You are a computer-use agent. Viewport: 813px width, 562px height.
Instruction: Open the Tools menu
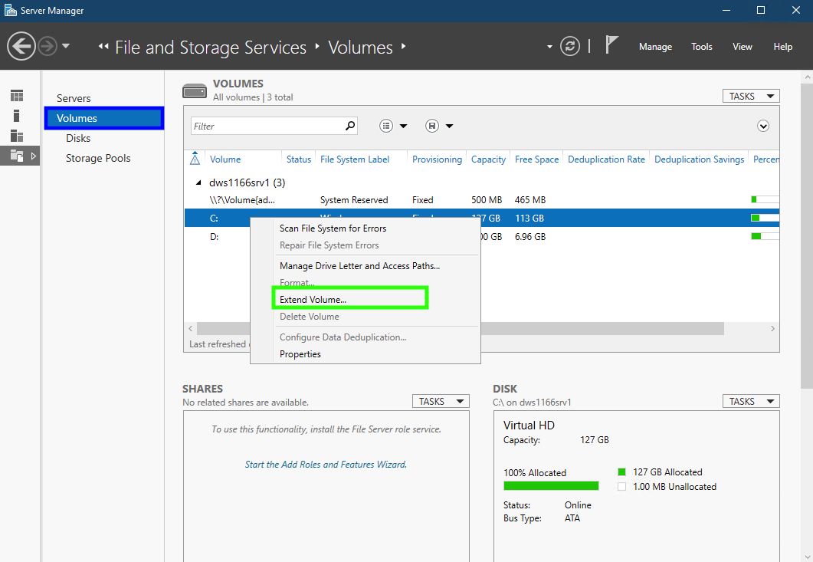pyautogui.click(x=702, y=47)
